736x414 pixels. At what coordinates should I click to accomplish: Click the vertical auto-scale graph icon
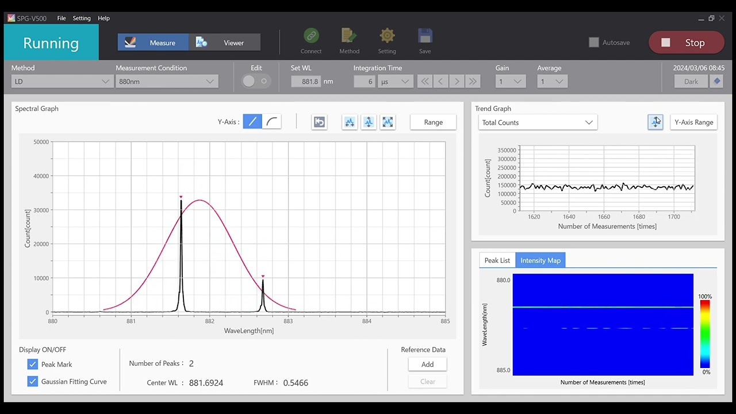369,122
